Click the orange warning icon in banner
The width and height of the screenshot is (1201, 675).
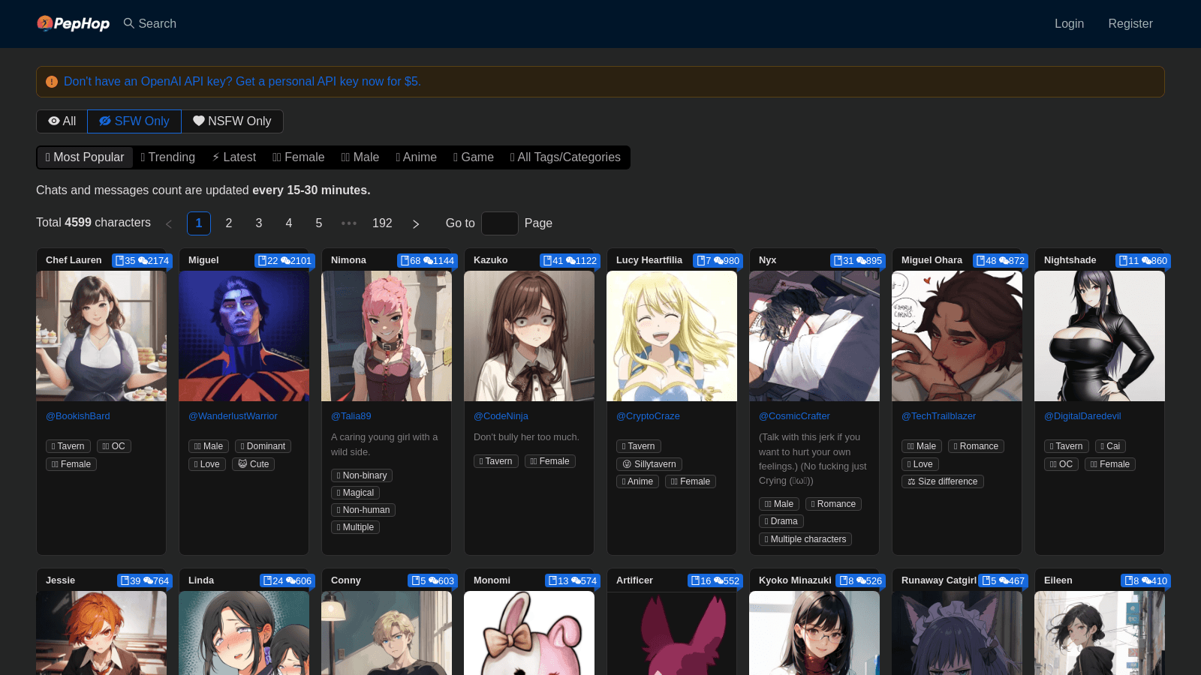click(52, 82)
